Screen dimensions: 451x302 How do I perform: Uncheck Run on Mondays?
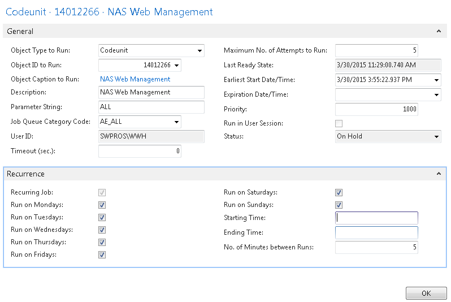coord(102,205)
